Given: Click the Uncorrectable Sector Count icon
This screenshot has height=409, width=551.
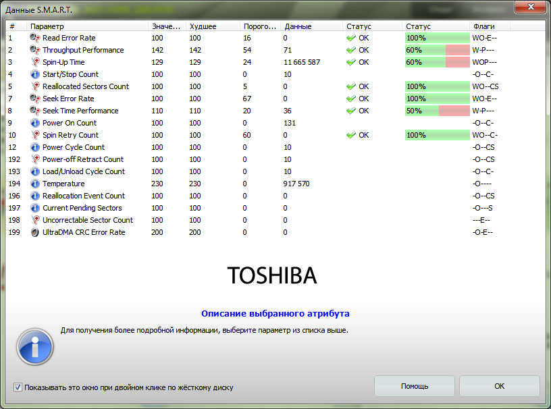Looking at the screenshot, I should coord(35,220).
